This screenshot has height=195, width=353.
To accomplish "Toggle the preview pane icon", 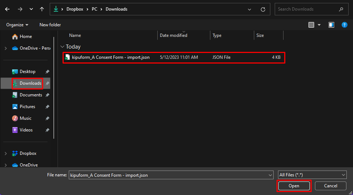I will point(331,25).
